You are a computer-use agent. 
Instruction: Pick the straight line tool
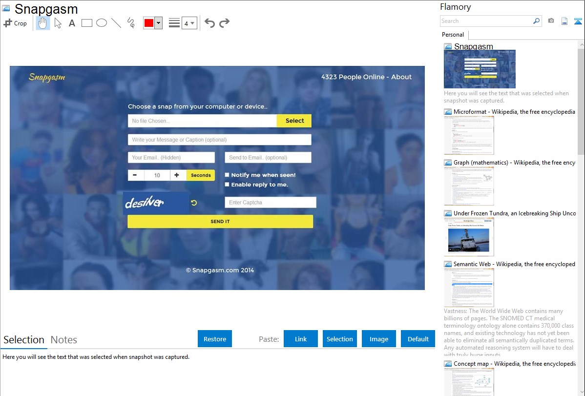coord(116,23)
